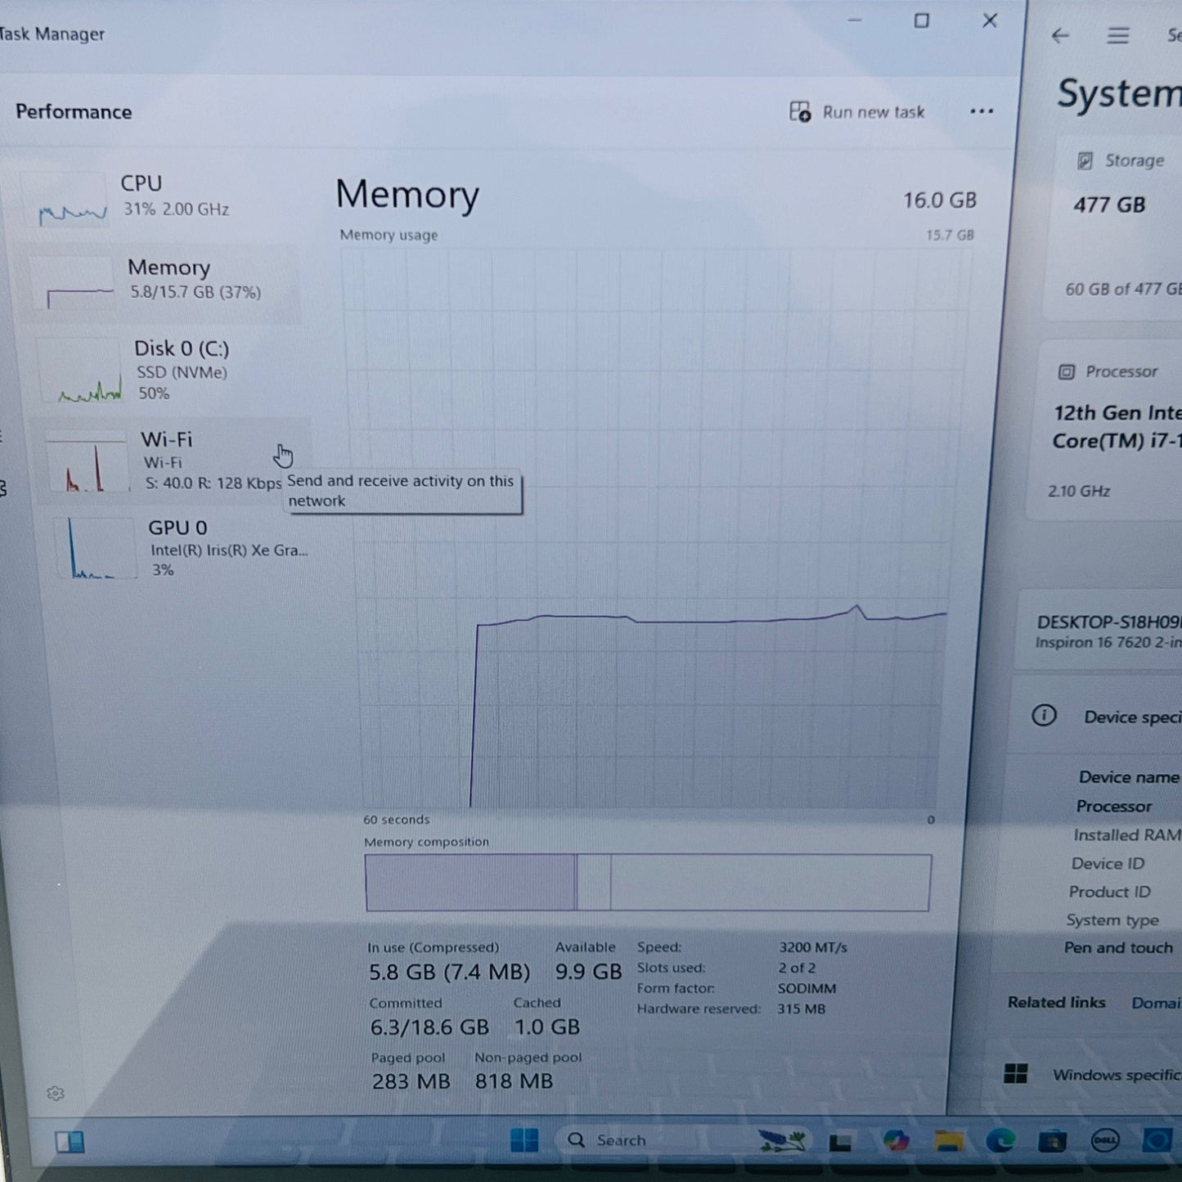The image size is (1182, 1182).
Task: Click the memory composition bar
Action: pos(648,883)
